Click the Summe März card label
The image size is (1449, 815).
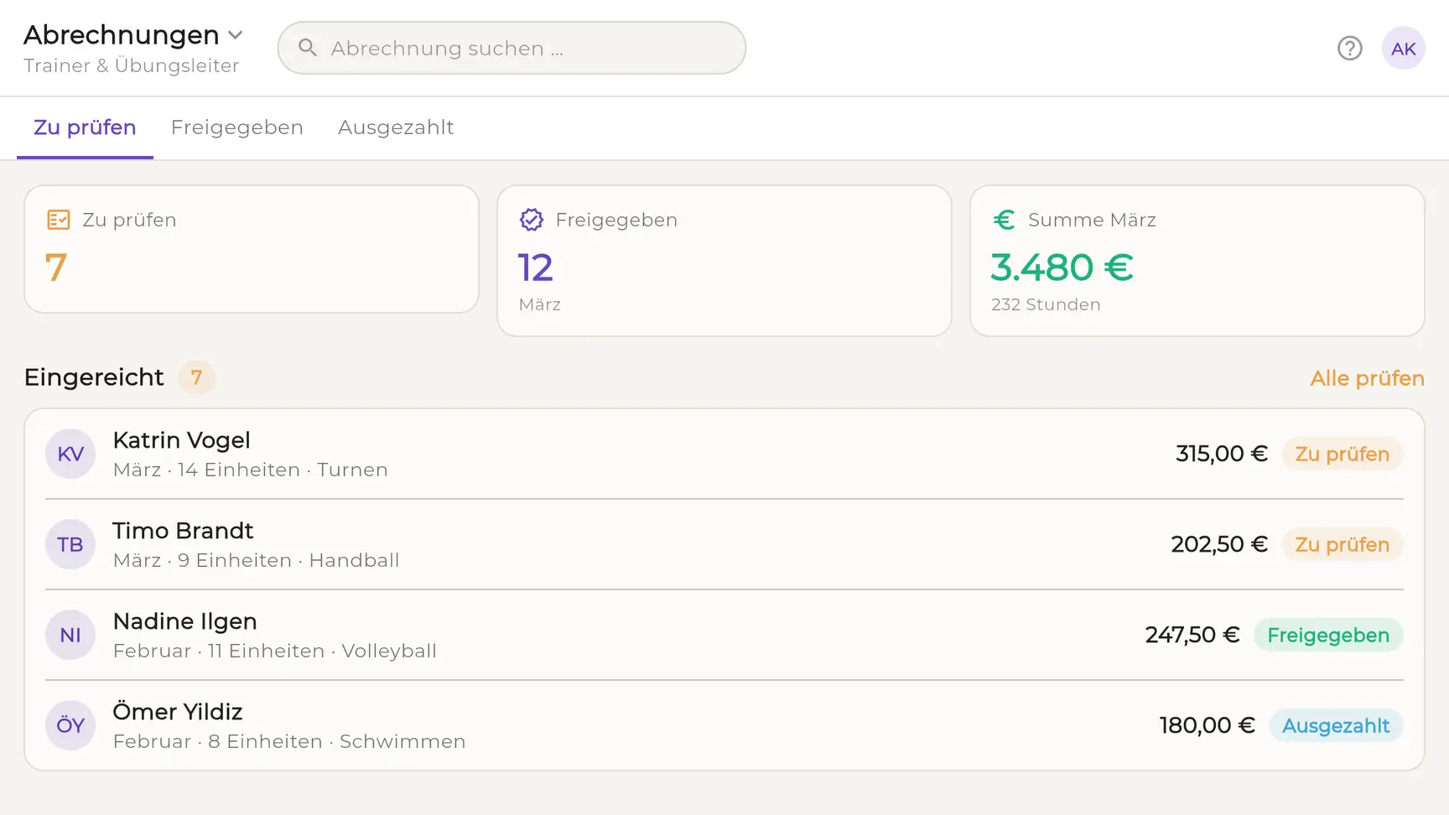click(x=1092, y=220)
